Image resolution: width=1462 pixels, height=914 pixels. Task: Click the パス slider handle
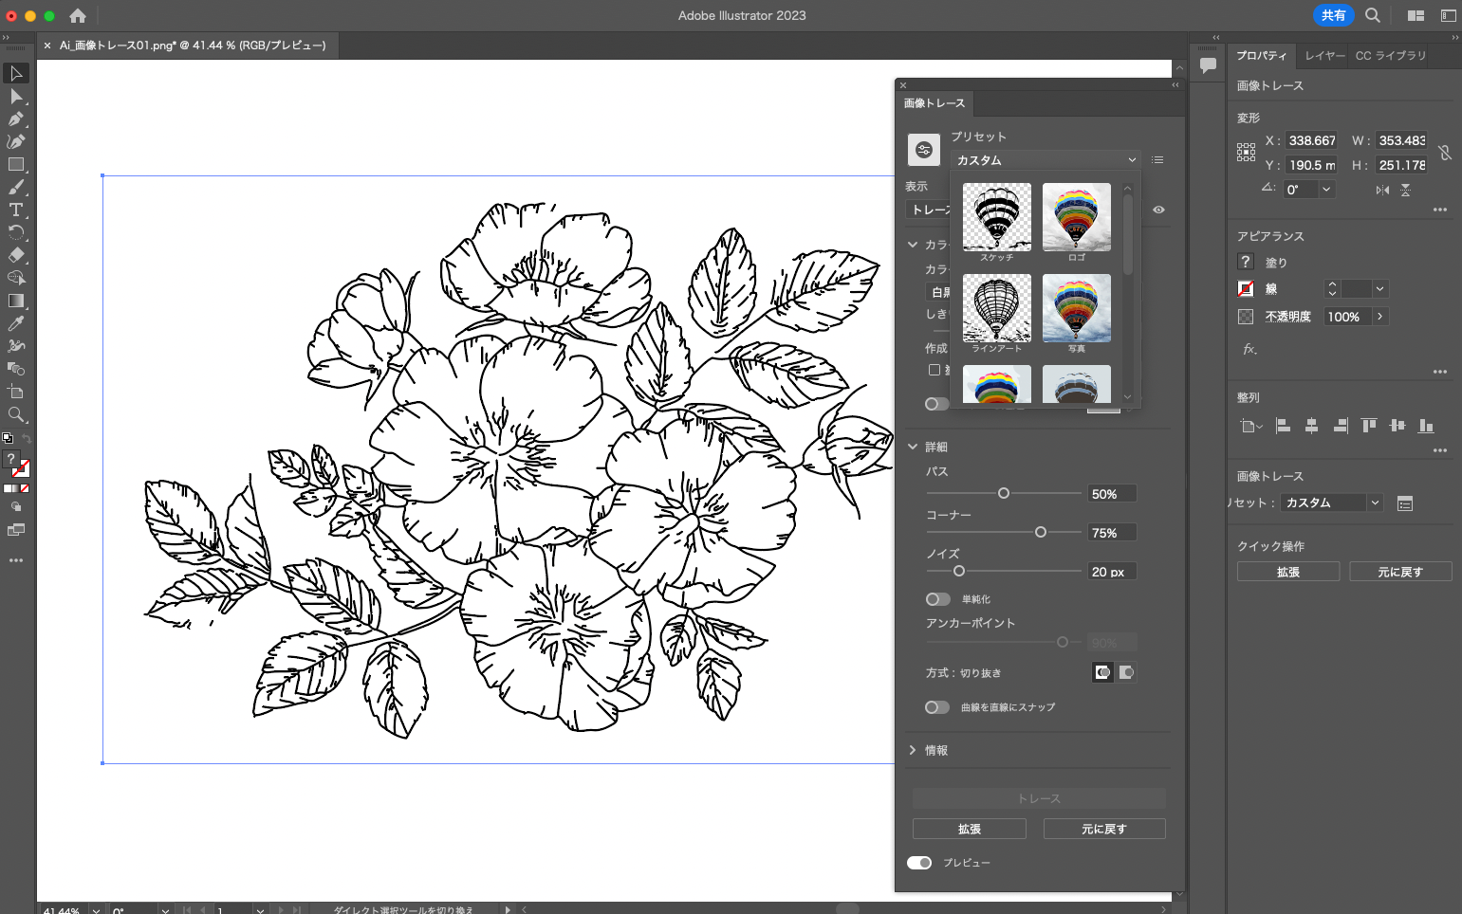pos(1004,493)
